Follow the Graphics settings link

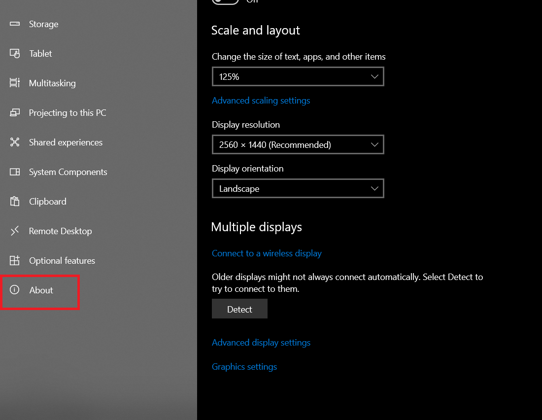click(244, 367)
